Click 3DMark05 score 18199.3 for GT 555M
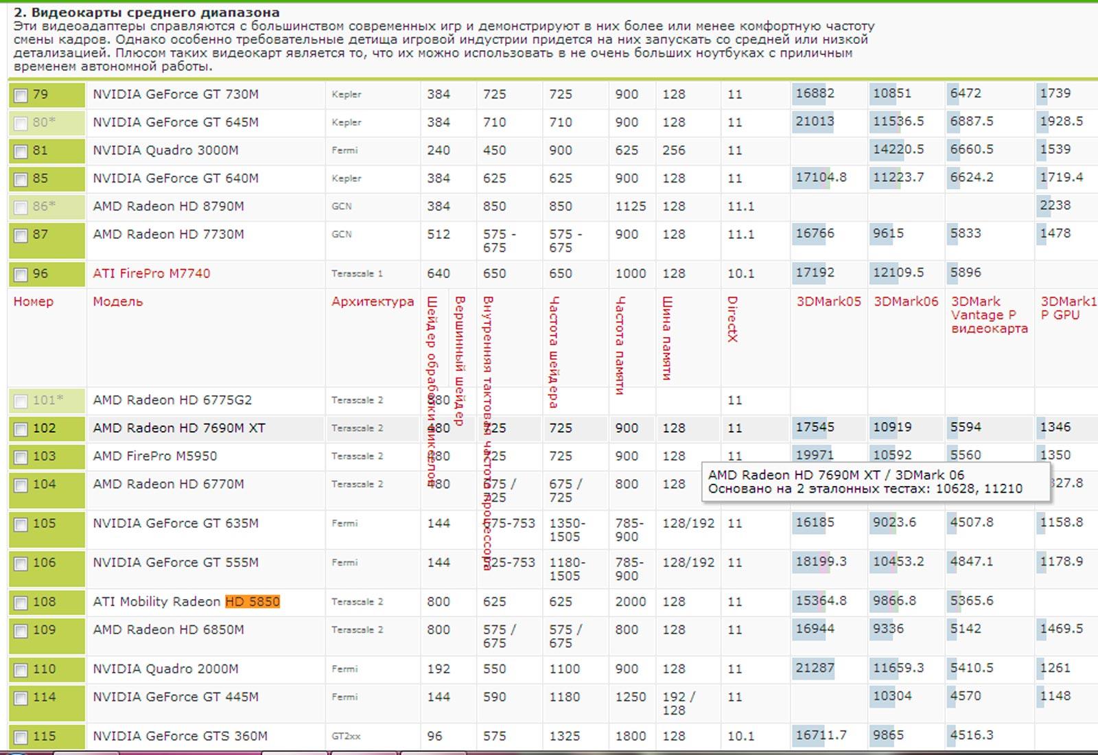1098x755 pixels. (821, 561)
